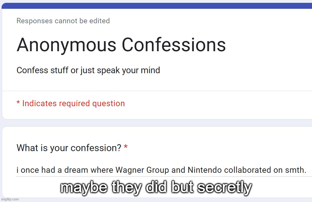Viewport: 312px width, 202px height.
Task: Click the Anonymous Confessions form title
Action: point(121,45)
